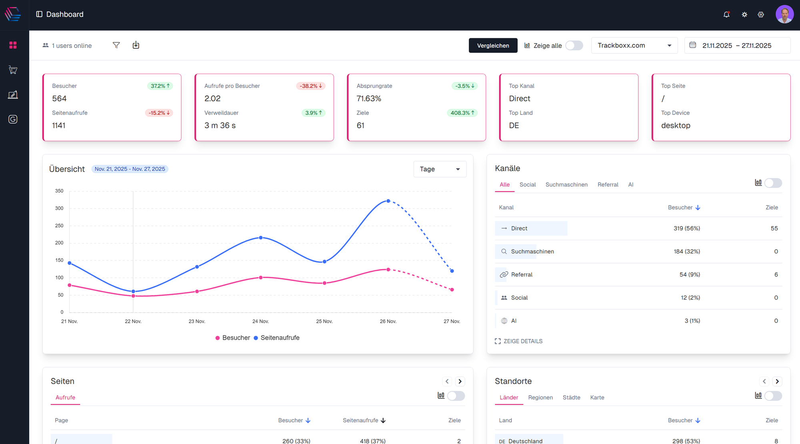Click the export download icon
This screenshot has height=444, width=800.
coord(136,45)
